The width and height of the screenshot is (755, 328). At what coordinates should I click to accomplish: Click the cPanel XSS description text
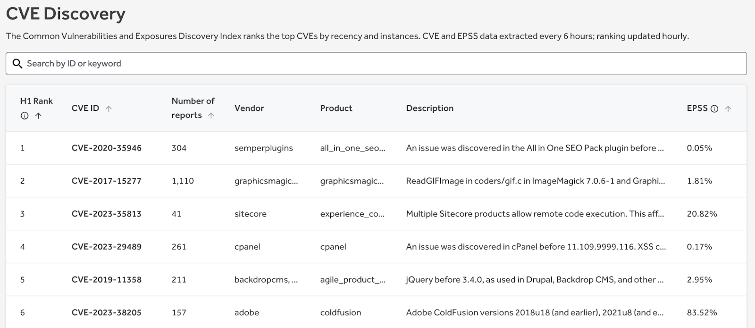coord(536,247)
